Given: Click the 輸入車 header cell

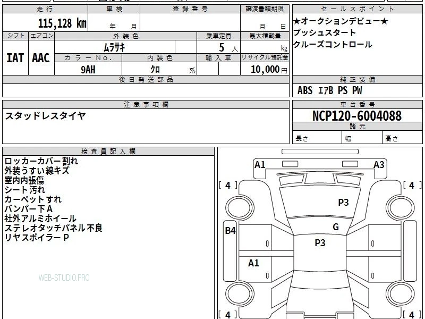Looking at the screenshot, I should tap(218, 58).
